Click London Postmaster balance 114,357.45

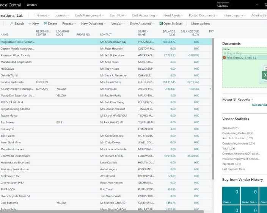[x=169, y=82]
